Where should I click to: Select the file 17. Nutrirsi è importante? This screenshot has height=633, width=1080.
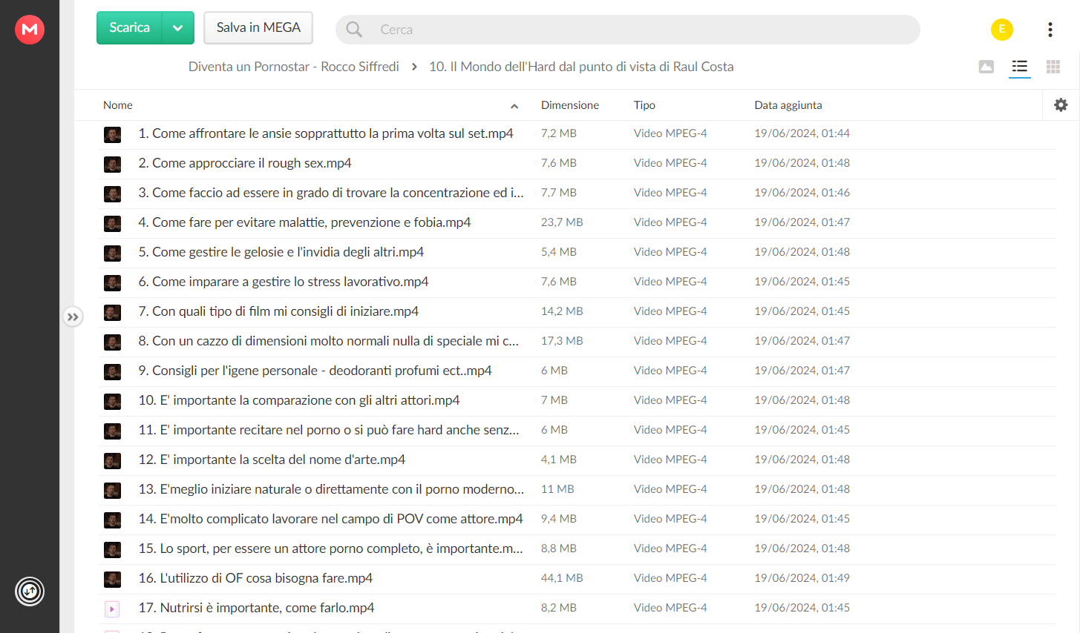(577, 609)
